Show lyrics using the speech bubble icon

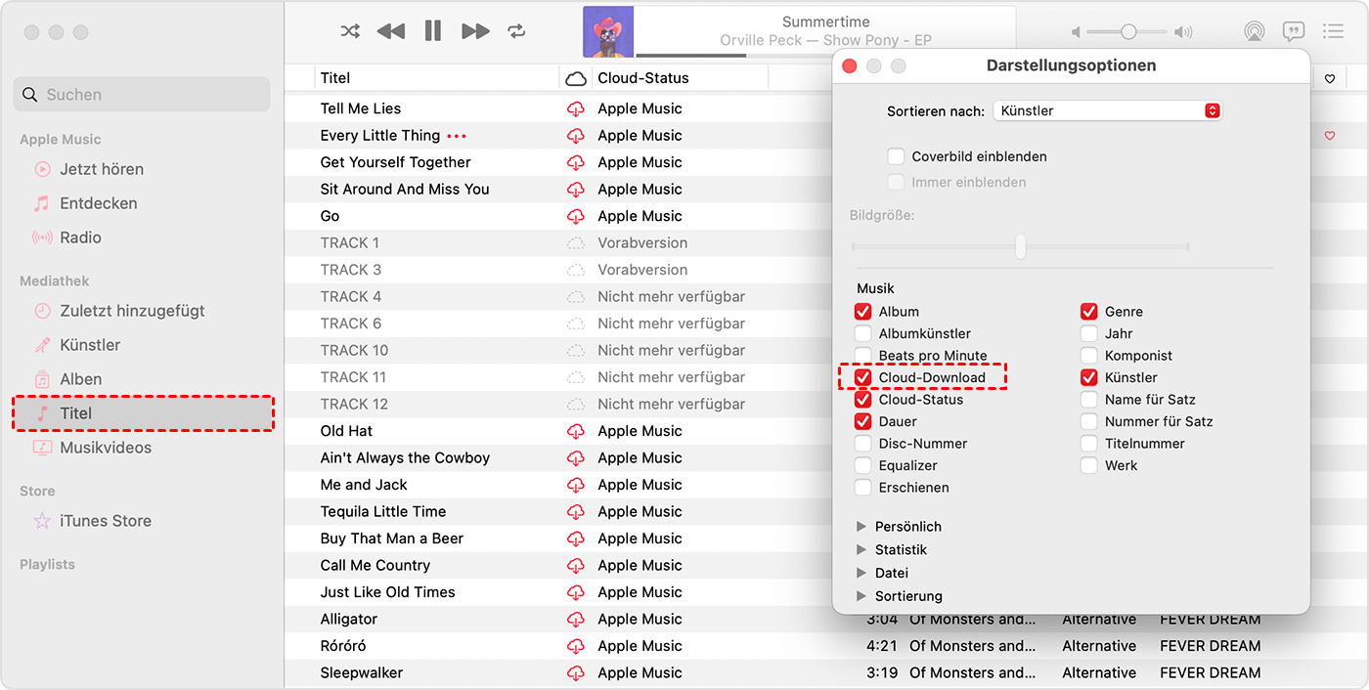tap(1294, 31)
